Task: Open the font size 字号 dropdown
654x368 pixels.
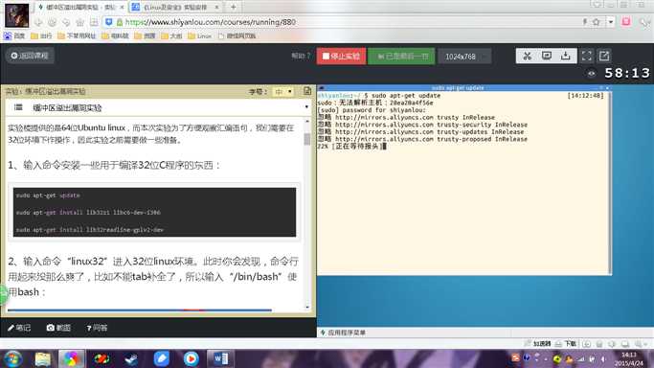Action: click(283, 91)
